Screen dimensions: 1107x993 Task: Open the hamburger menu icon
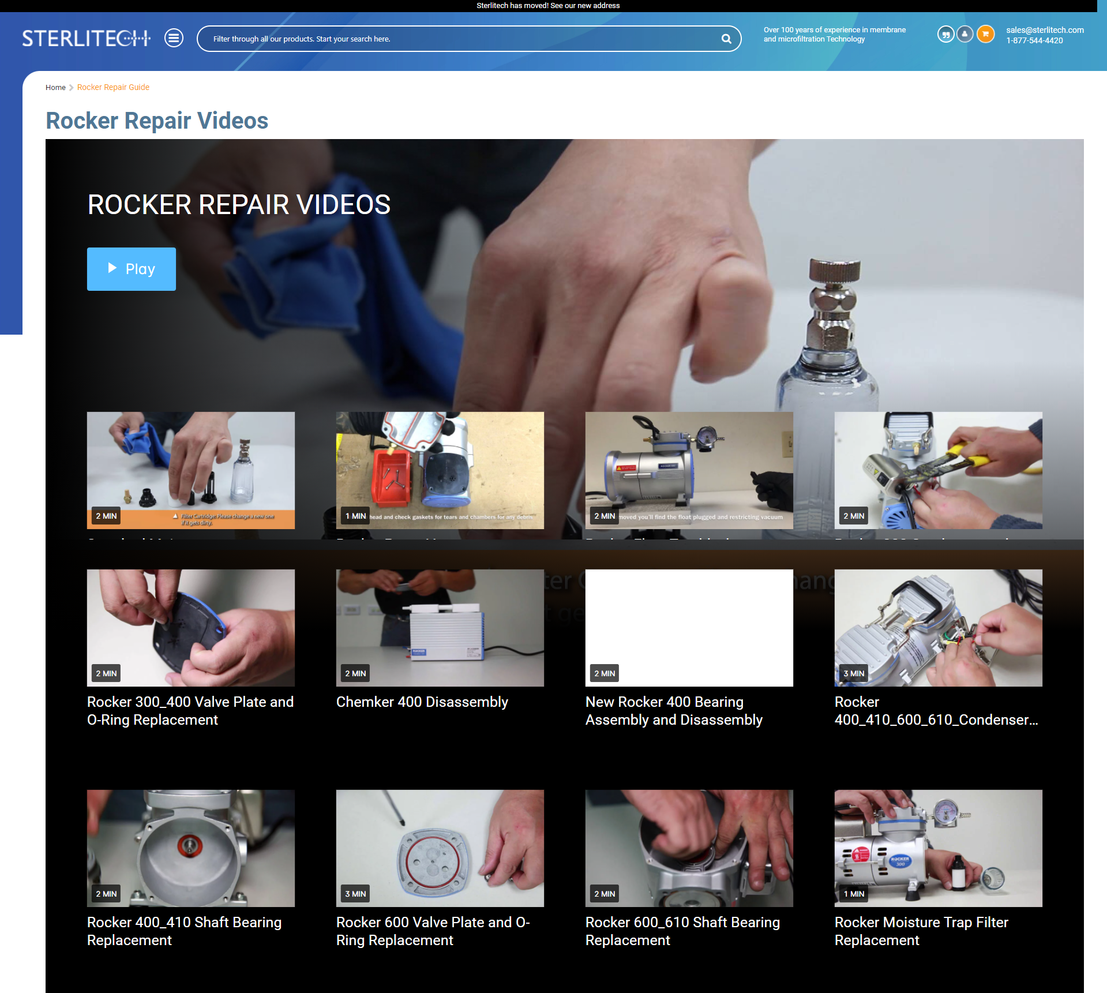pyautogui.click(x=174, y=38)
